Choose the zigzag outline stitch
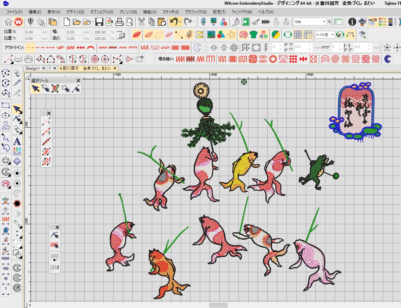Image resolution: width=401 pixels, height=308 pixels. pos(123,48)
